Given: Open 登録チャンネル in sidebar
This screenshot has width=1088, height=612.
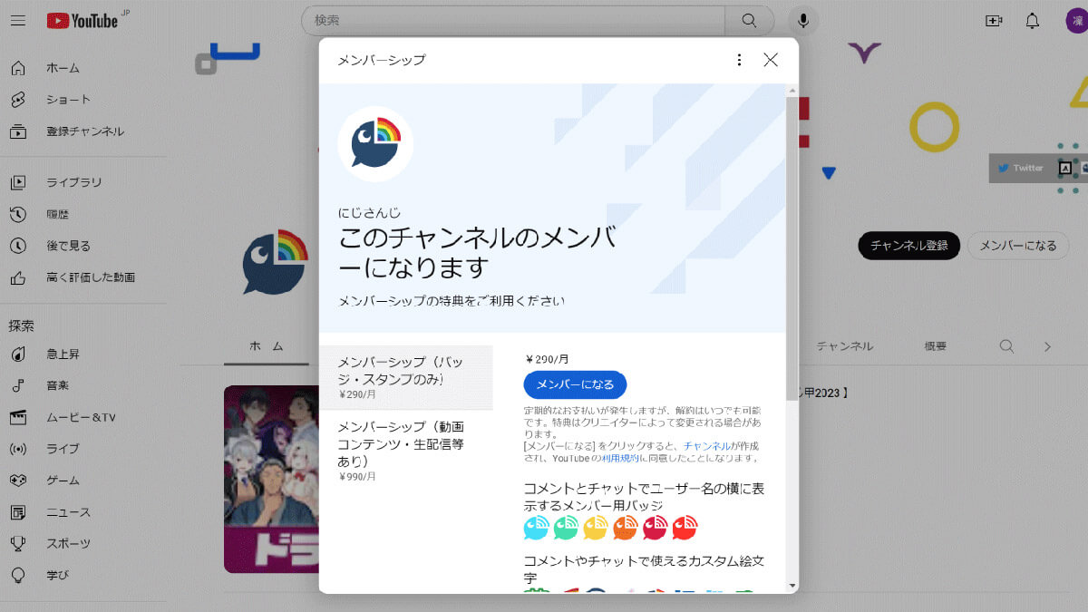Looking at the screenshot, I should tap(84, 131).
